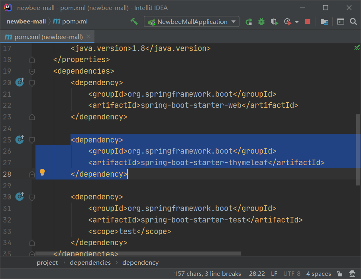The height and width of the screenshot is (279, 361).
Task: Open the 4 spaces indent settings
Action: coord(319,273)
